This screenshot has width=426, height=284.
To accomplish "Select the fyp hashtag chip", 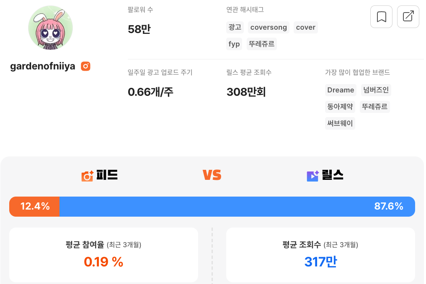I will tap(234, 44).
